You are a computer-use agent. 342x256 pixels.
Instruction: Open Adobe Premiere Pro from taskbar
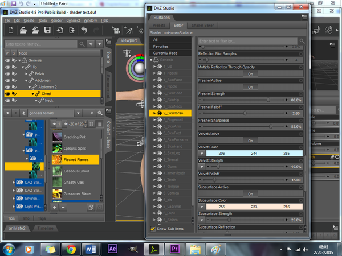pyautogui.click(x=174, y=249)
